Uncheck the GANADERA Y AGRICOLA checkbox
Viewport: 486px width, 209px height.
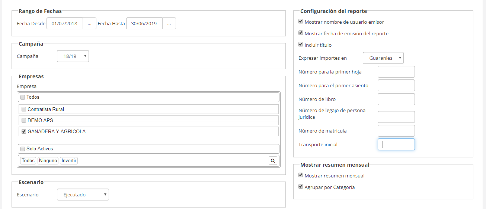pos(24,131)
